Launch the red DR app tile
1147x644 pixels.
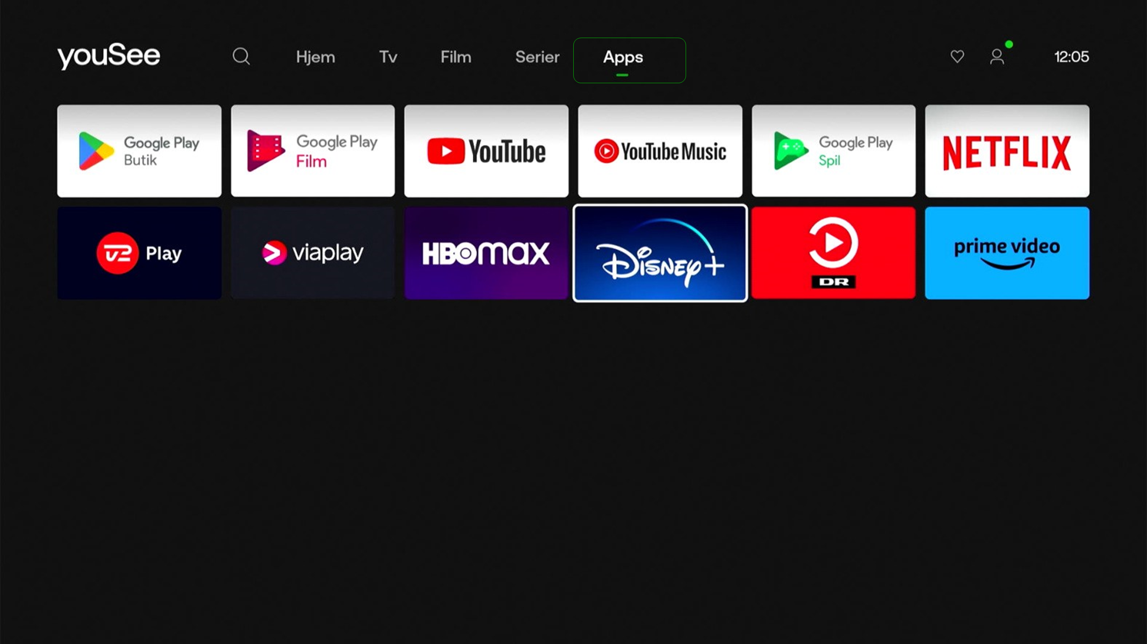(833, 253)
